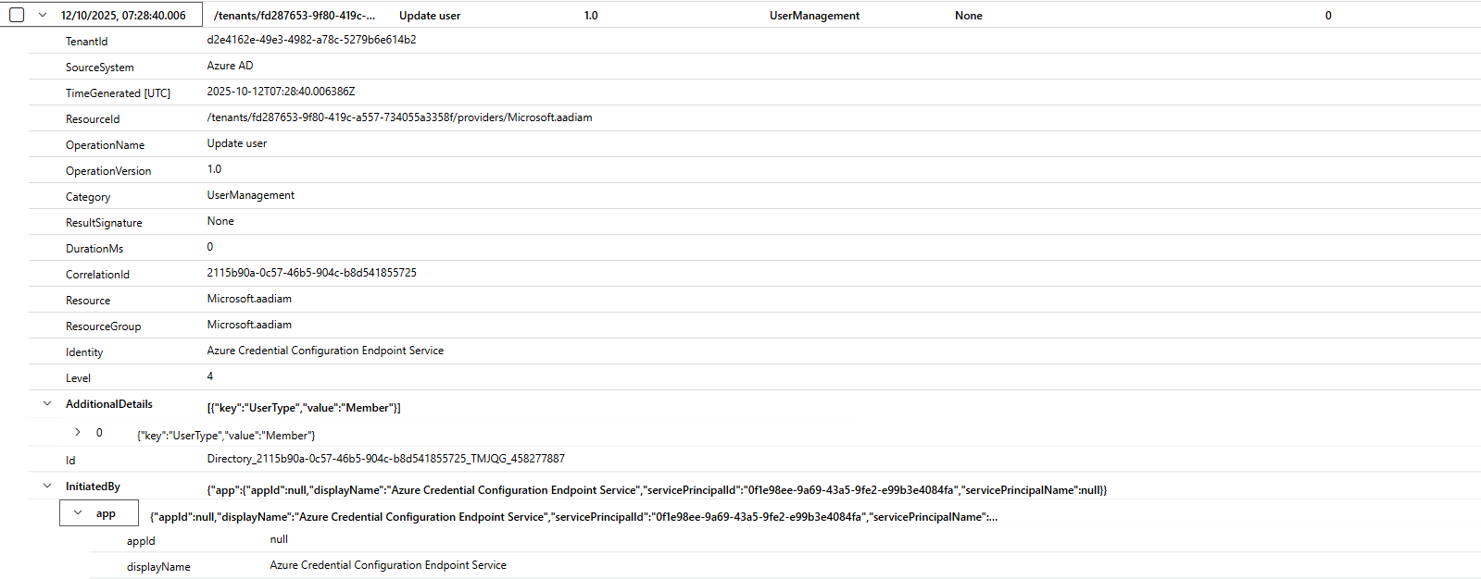Viewport: 1481px width, 579px height.
Task: Click the TenantId GUID value
Action: (x=311, y=40)
